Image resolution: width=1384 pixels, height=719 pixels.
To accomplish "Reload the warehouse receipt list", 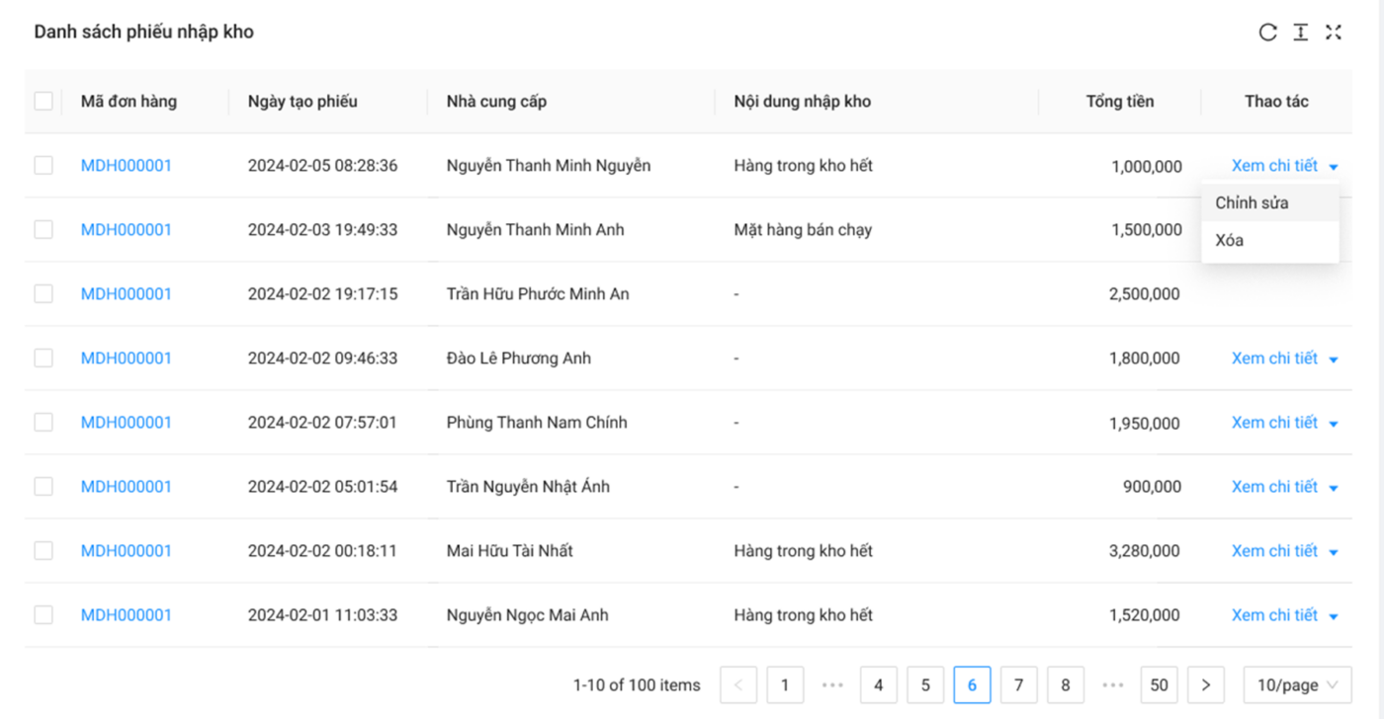I will [x=1267, y=33].
